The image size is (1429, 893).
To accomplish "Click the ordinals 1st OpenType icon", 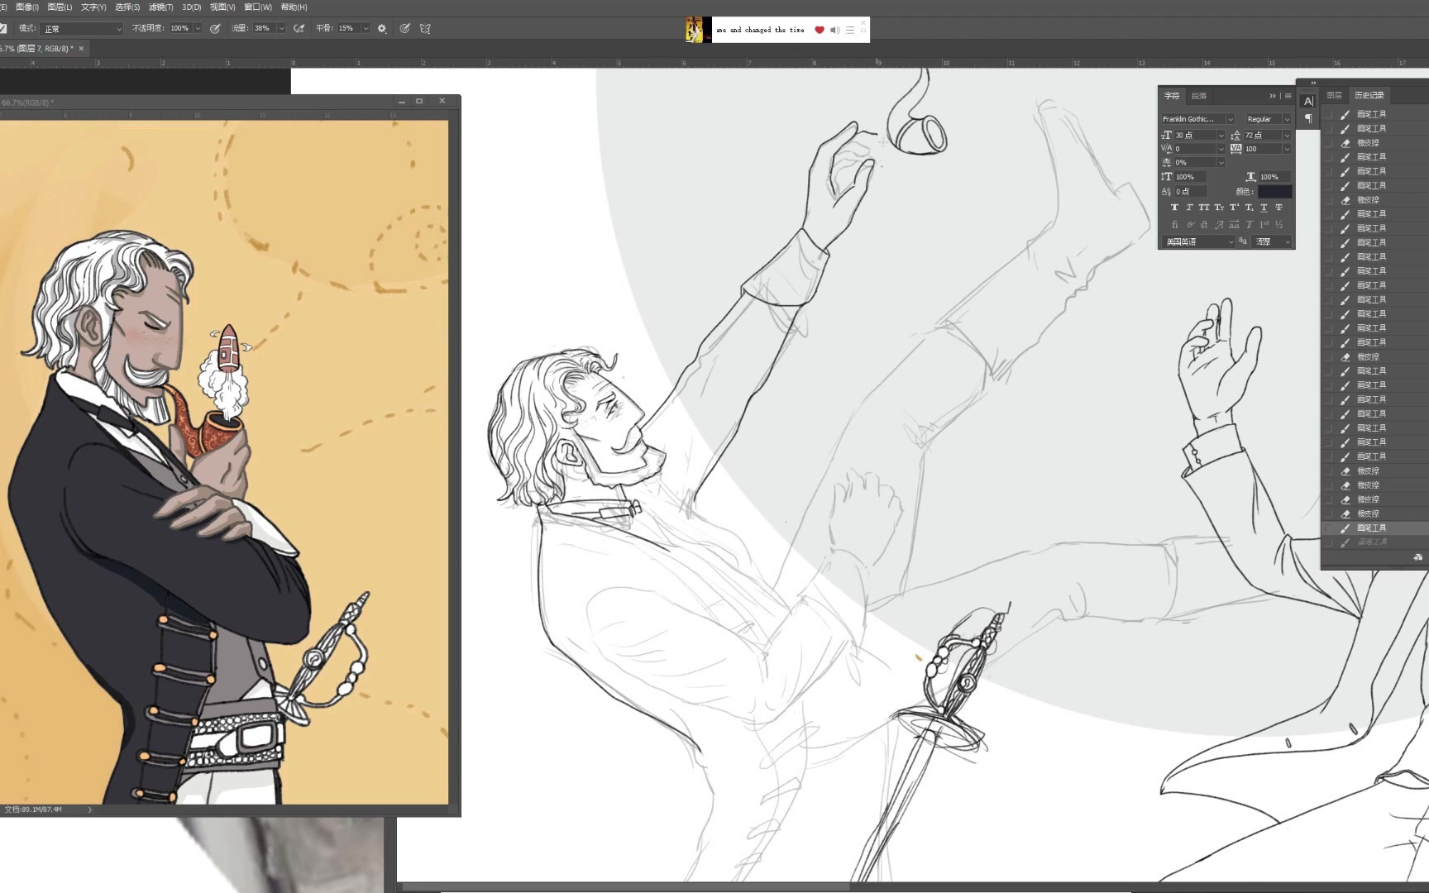I will [x=1264, y=224].
